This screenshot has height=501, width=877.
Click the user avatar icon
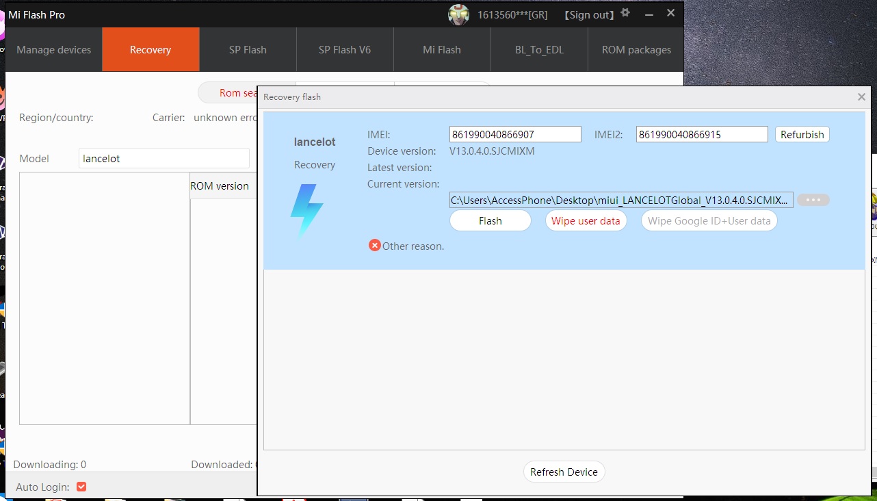coord(458,14)
